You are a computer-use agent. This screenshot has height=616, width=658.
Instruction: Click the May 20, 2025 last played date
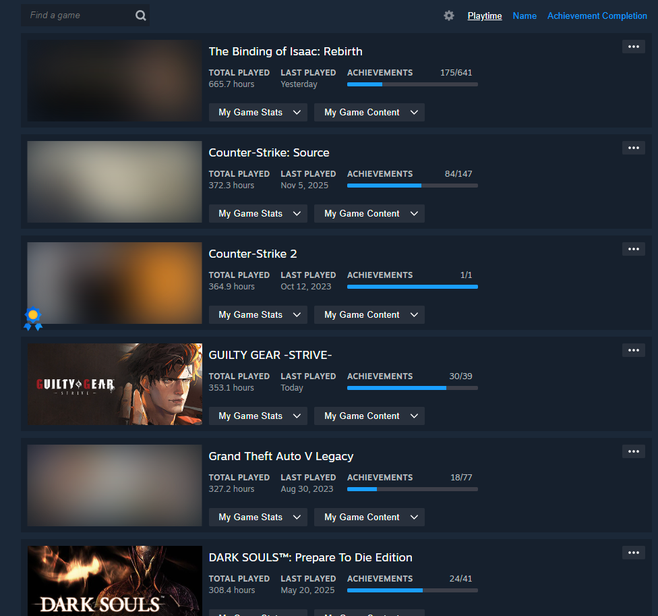[307, 590]
